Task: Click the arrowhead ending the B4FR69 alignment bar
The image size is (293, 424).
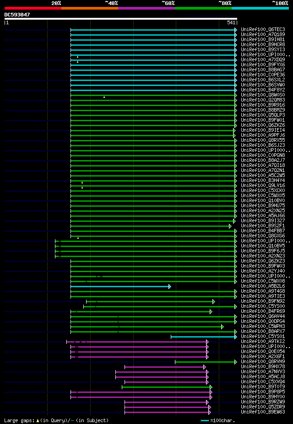Action: (211, 312)
